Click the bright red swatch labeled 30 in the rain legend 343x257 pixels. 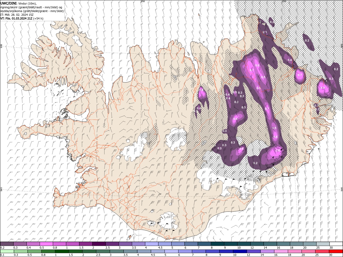(x=336, y=251)
